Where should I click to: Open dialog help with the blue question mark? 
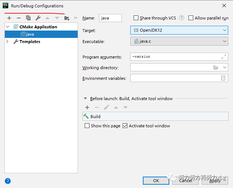8,181
